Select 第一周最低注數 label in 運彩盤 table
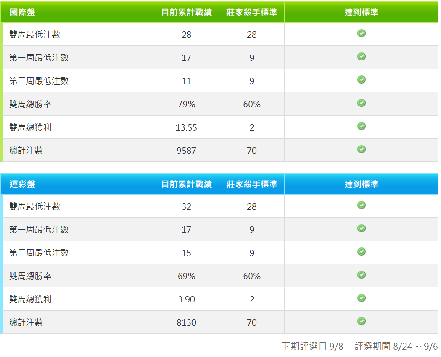441x357 pixels. [x=39, y=230]
